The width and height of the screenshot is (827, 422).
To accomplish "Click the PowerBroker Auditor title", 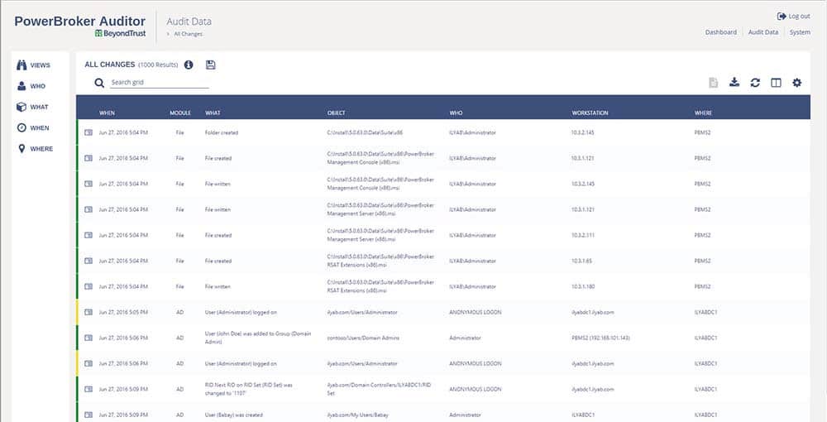I will [79, 22].
